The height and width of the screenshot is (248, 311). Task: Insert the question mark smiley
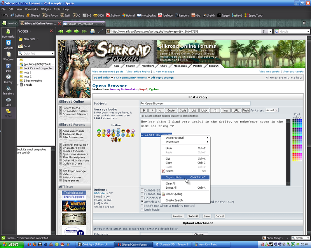pos(133,135)
